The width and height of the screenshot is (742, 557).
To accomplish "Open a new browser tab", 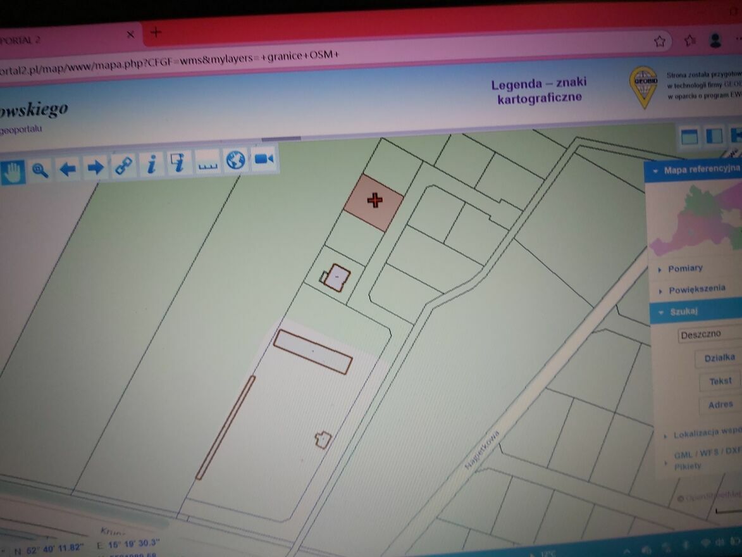I will click(156, 32).
